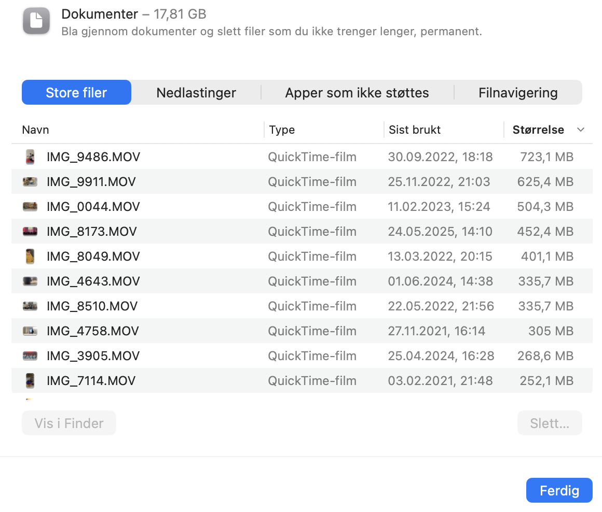Click the Slett... delete button

550,423
